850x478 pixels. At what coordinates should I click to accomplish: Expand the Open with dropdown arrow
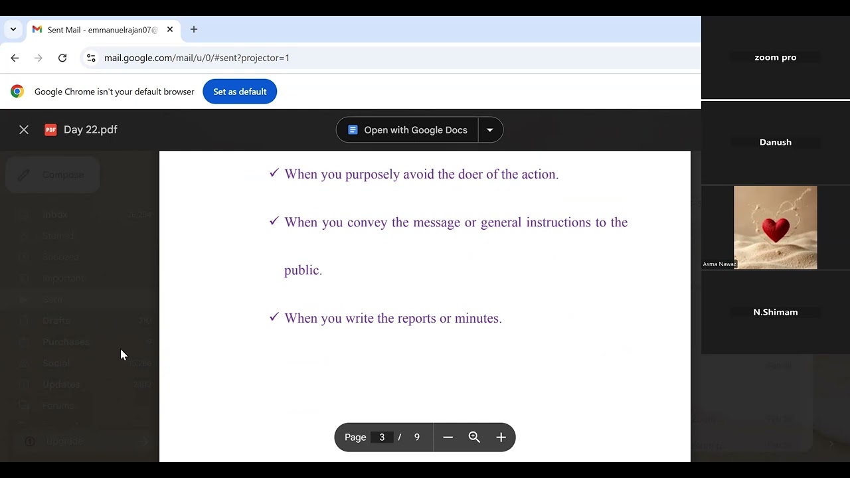click(x=490, y=130)
